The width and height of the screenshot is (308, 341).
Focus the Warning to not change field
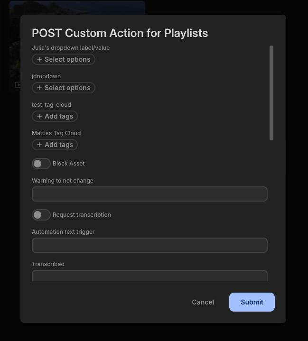tap(149, 194)
